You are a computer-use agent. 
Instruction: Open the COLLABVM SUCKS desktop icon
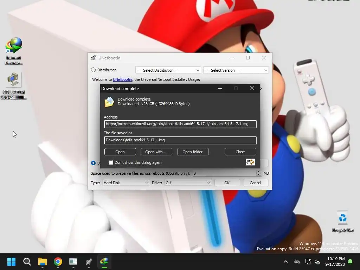tap(14, 86)
